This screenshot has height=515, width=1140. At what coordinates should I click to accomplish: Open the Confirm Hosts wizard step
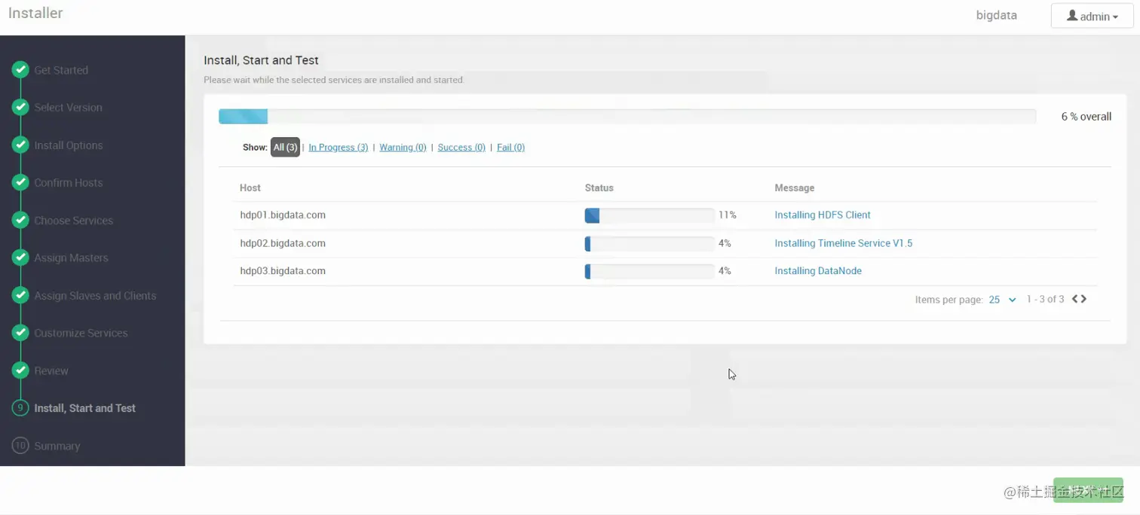[68, 182]
